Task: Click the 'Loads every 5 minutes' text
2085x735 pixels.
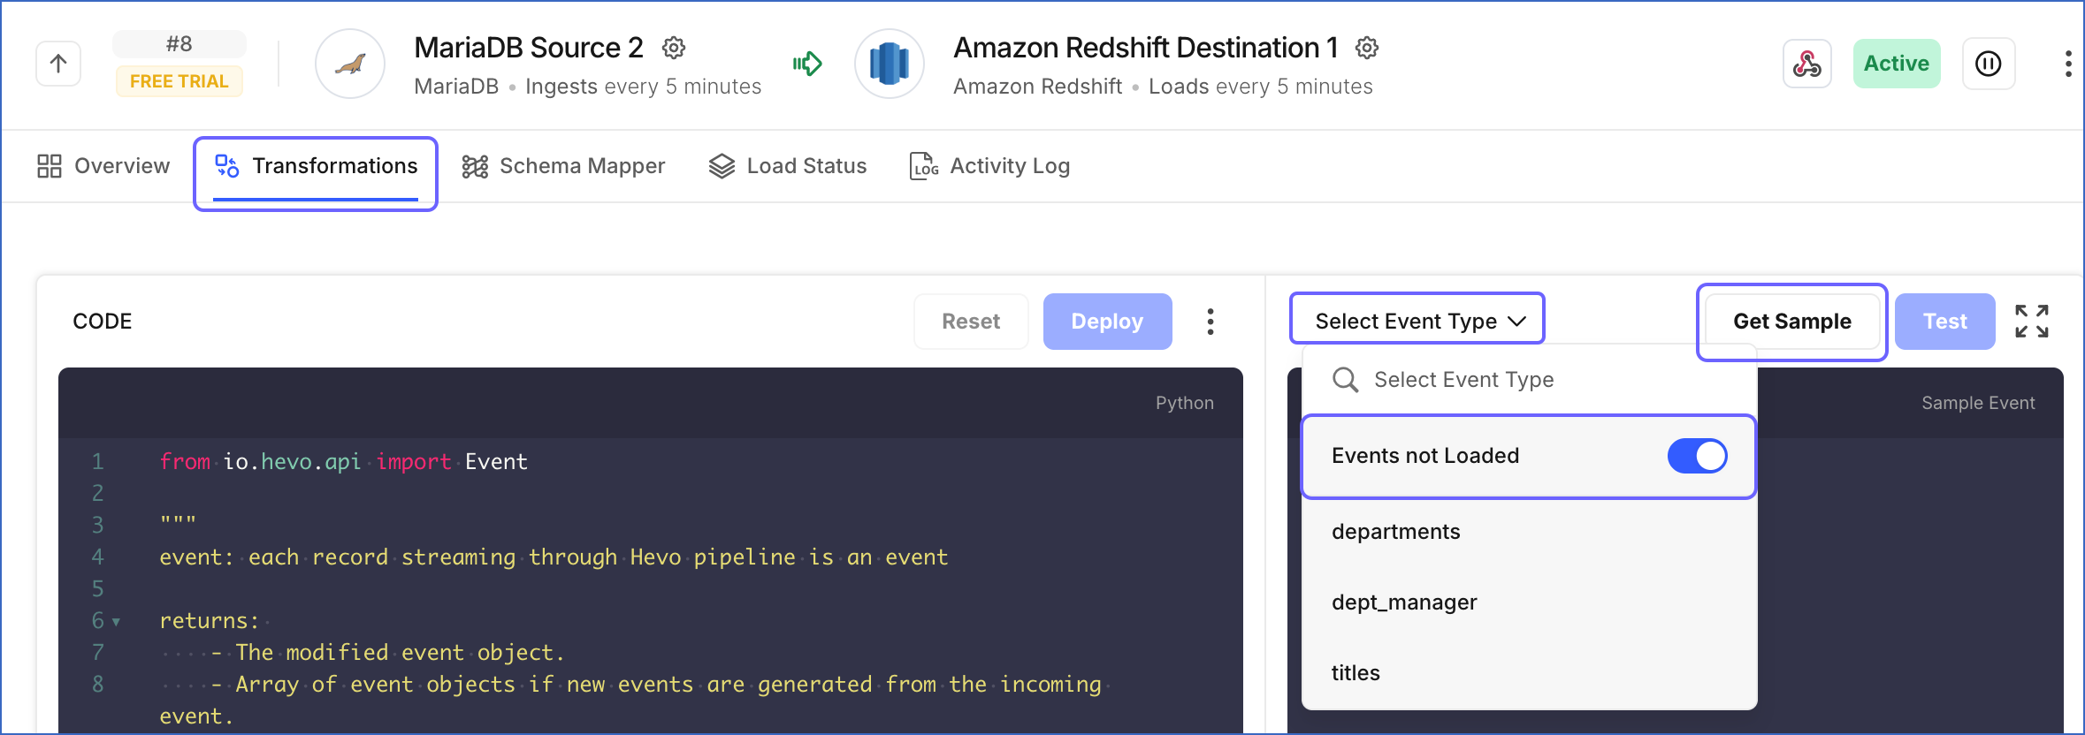Action: point(1260,87)
